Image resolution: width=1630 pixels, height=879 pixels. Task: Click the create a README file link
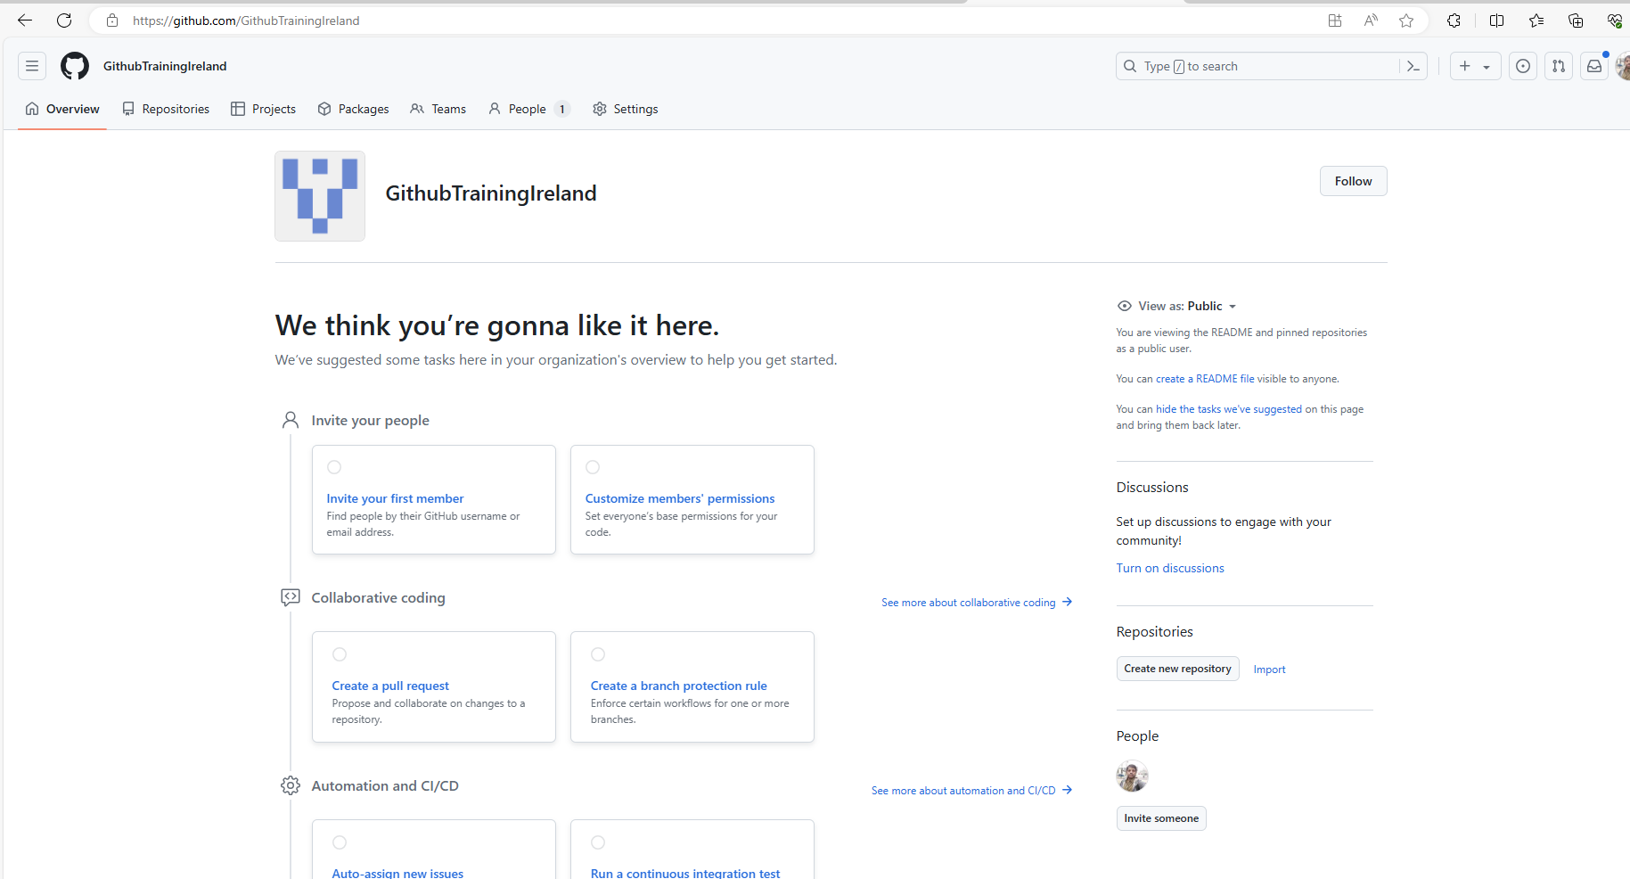tap(1205, 379)
